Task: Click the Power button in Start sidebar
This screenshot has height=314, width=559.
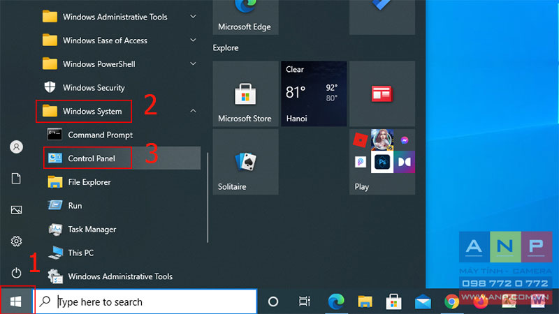Action: [16, 273]
